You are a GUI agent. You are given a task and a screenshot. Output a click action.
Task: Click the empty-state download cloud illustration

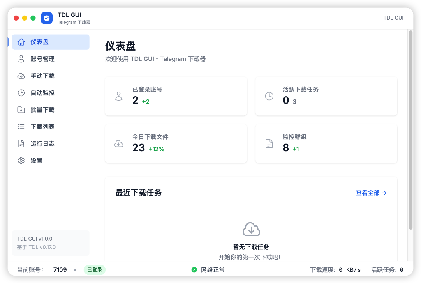pos(251,230)
